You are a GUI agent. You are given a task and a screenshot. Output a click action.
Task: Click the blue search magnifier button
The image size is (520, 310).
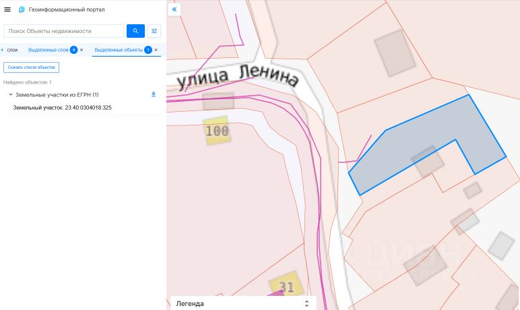point(135,31)
